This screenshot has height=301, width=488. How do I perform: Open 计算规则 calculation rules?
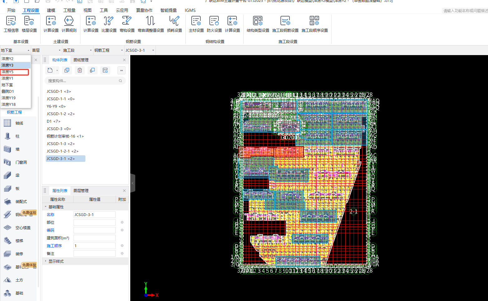click(x=69, y=24)
